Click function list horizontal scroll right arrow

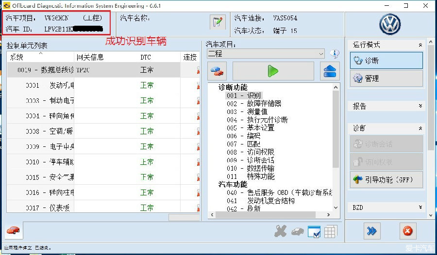pyautogui.click(x=329, y=215)
